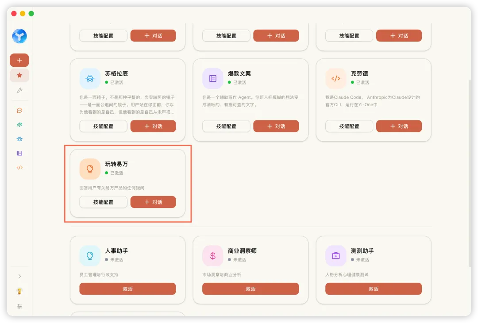
Task: Open the Socrates glasses icon in sidebar
Action: 19,139
